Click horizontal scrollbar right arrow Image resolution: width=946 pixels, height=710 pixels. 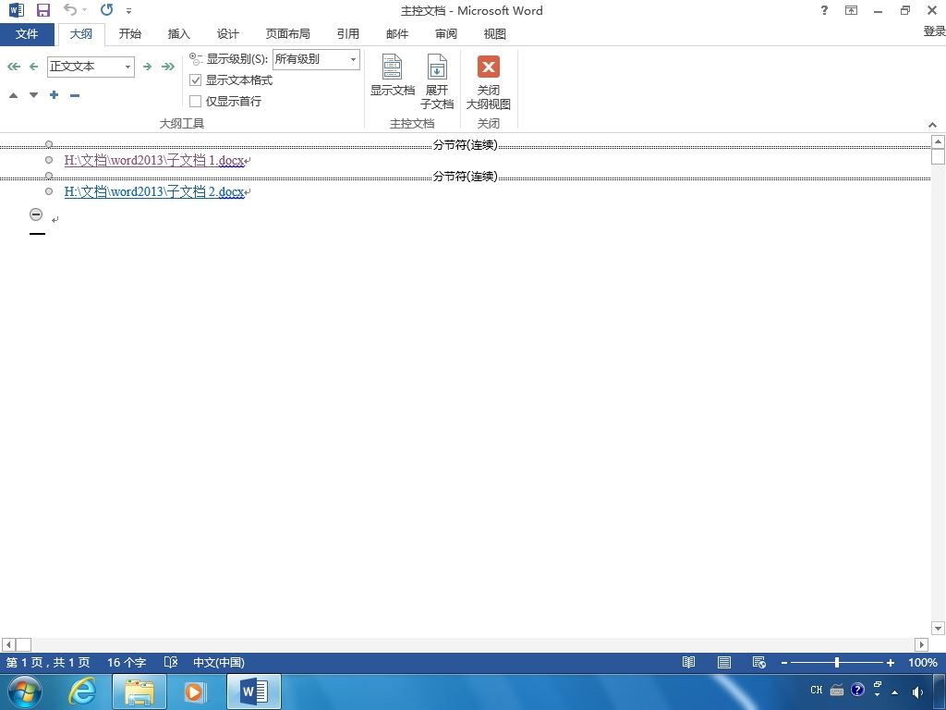pyautogui.click(x=921, y=644)
